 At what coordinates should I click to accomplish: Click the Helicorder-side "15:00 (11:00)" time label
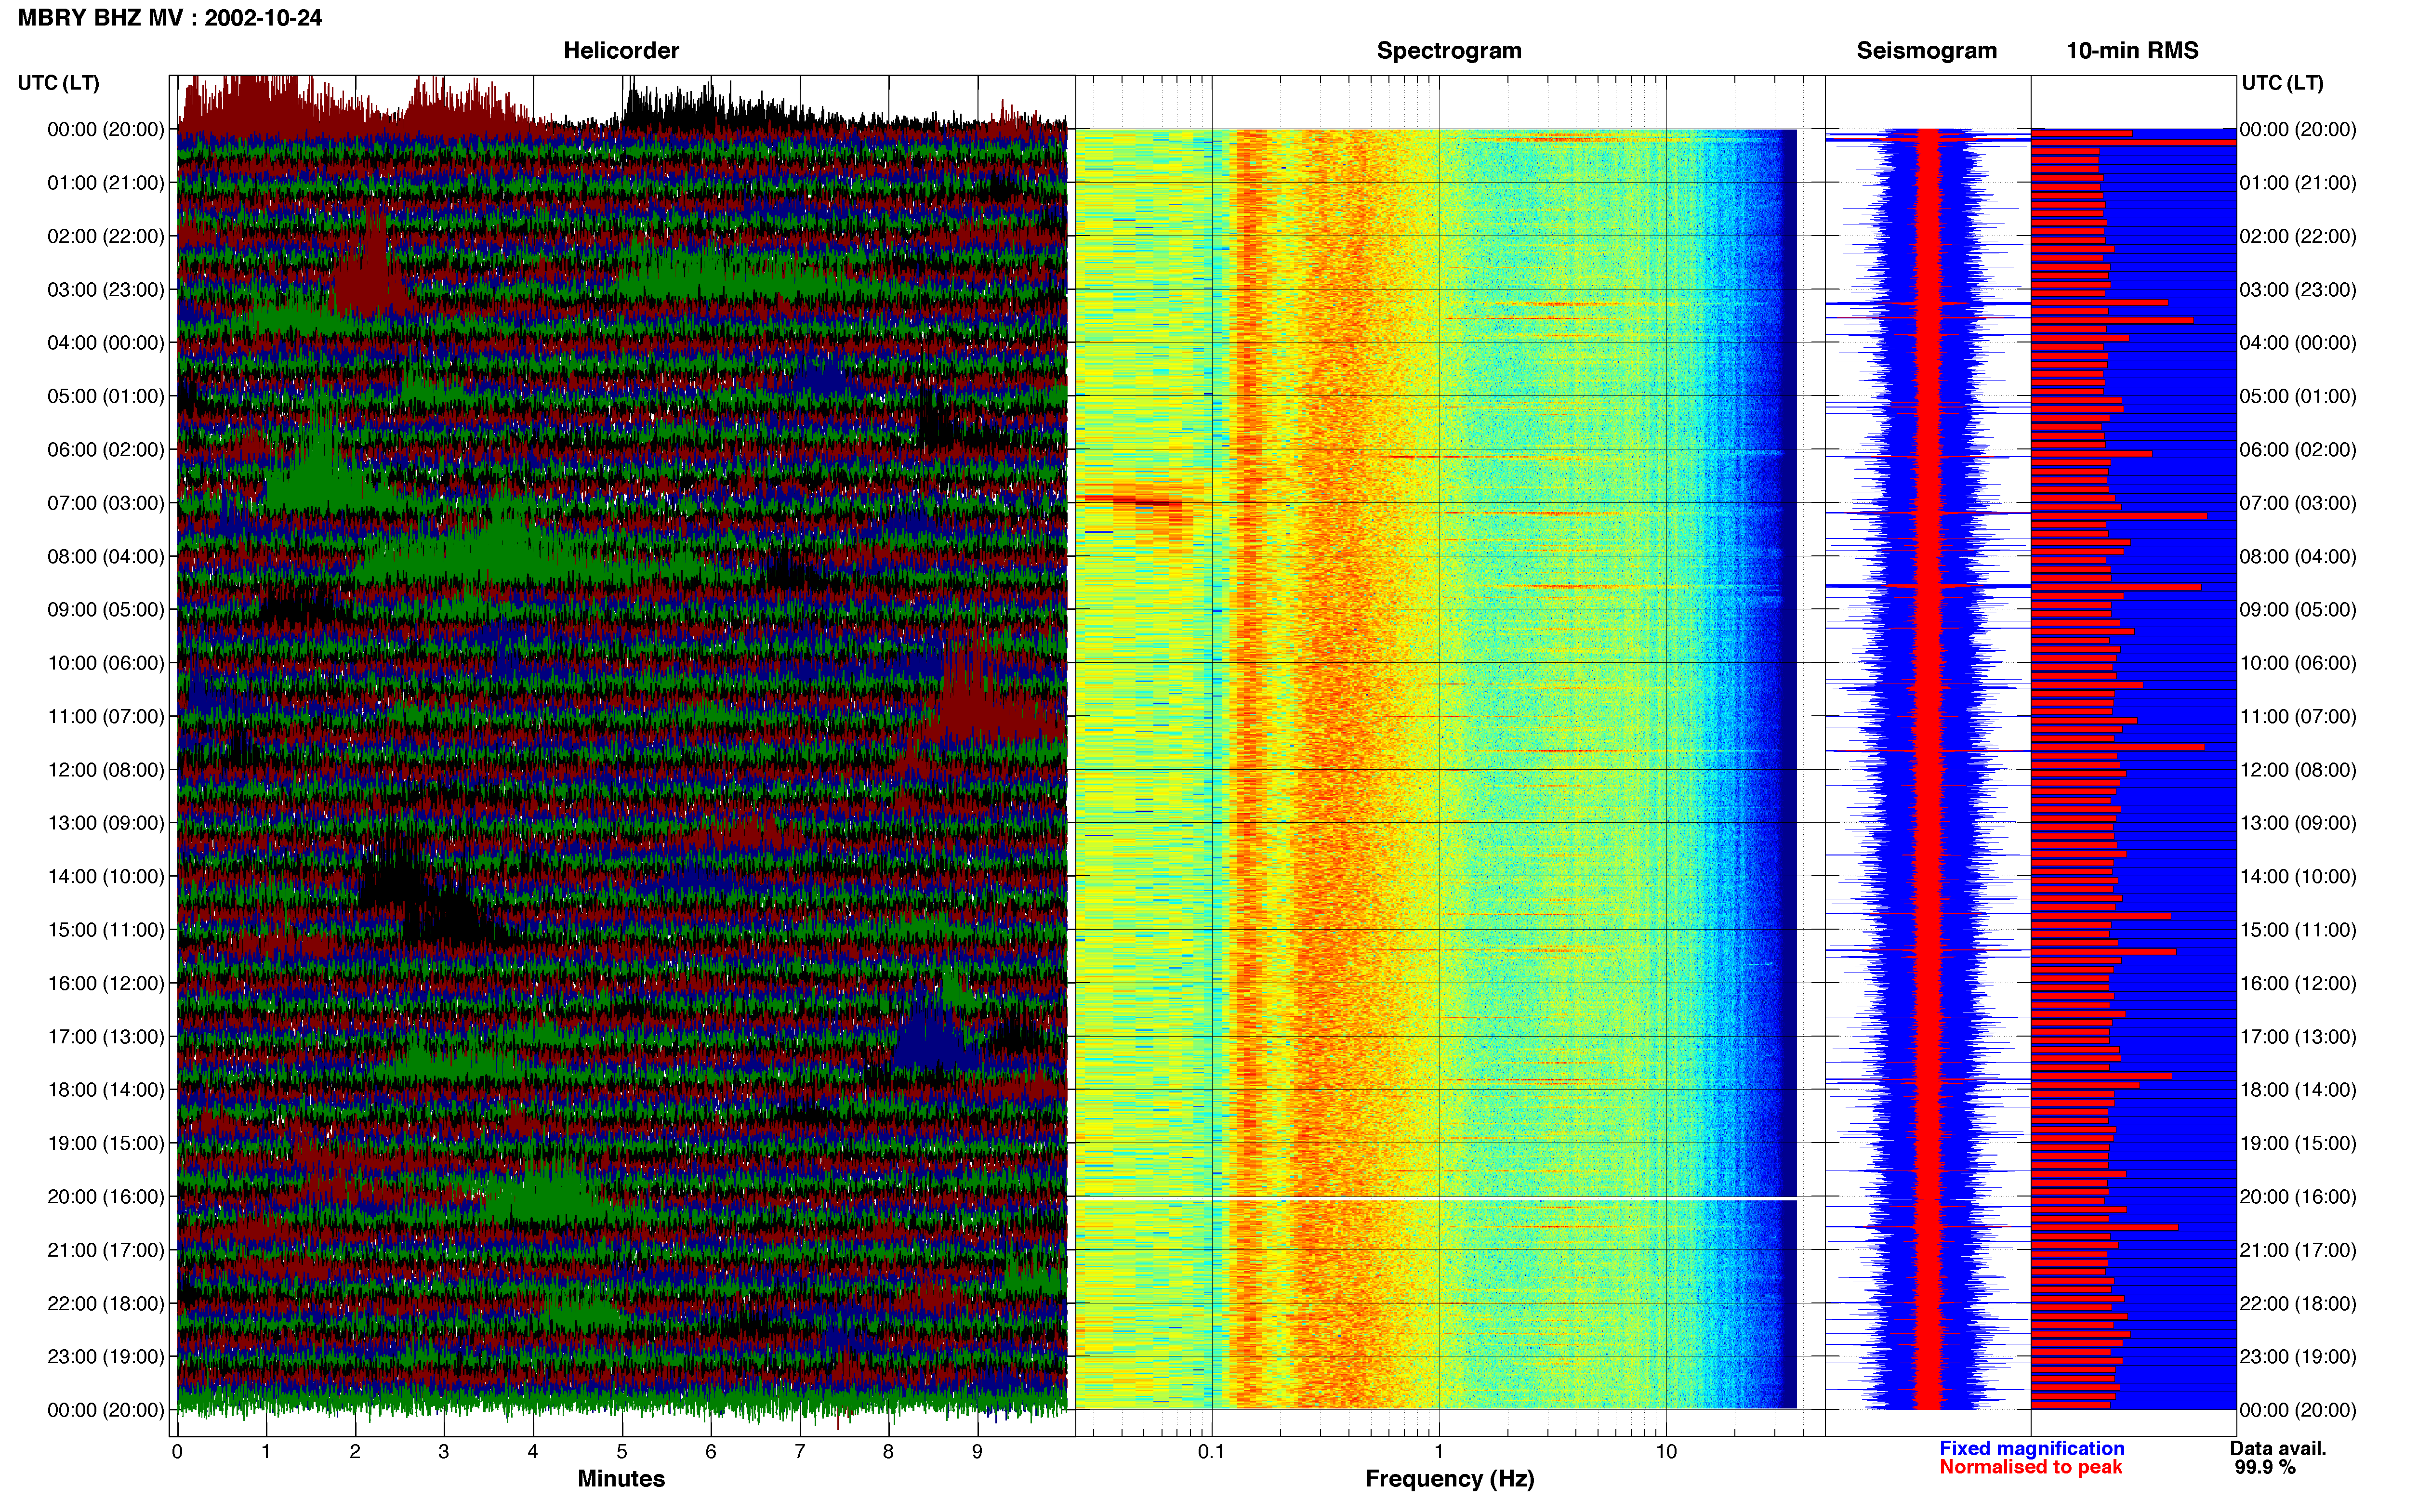pos(105,929)
